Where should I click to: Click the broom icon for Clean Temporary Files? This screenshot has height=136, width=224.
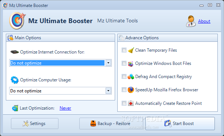pyautogui.click(x=131, y=50)
